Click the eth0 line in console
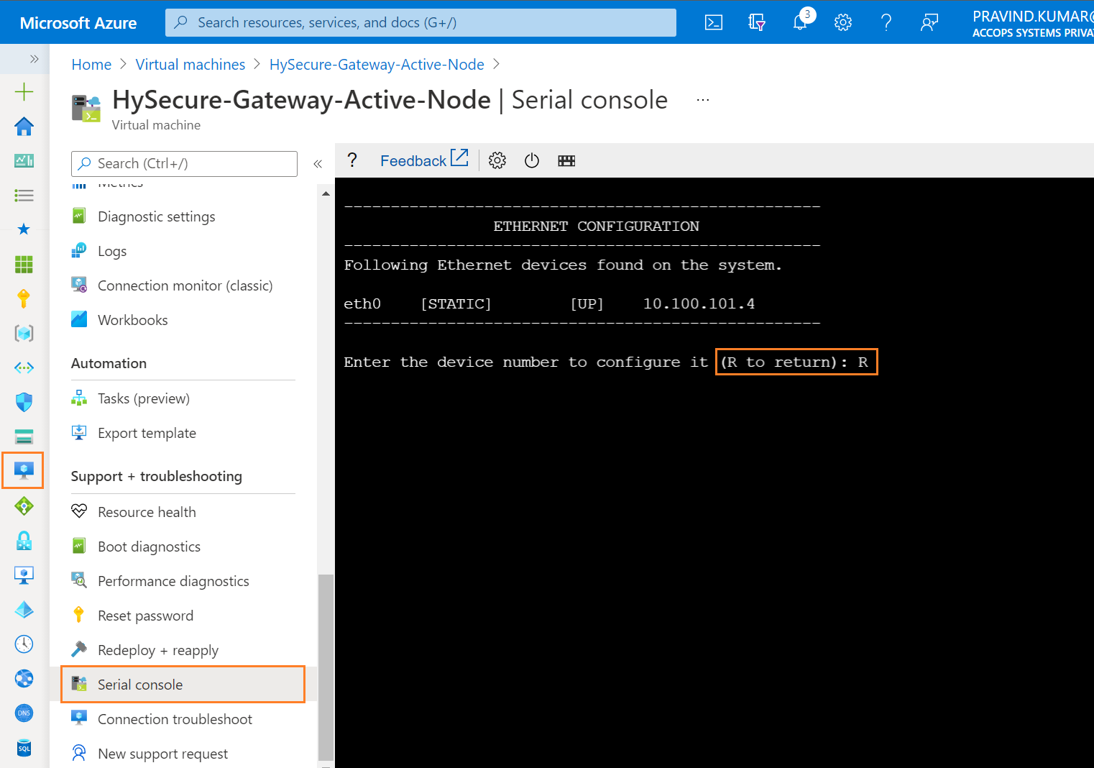The height and width of the screenshot is (768, 1094). pyautogui.click(x=549, y=304)
